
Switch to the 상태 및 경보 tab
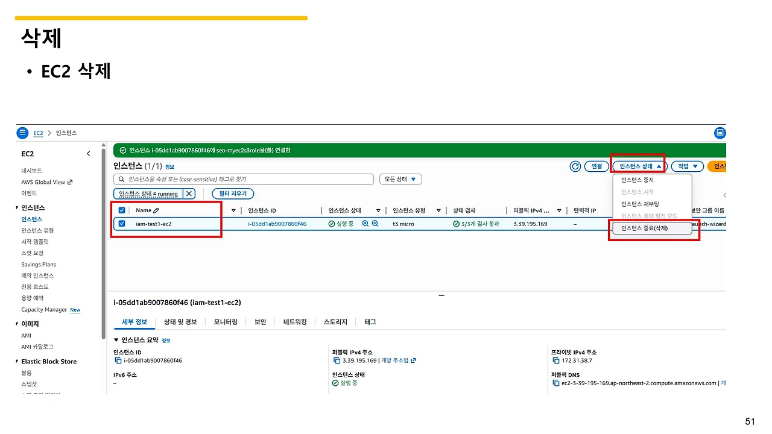click(x=180, y=322)
